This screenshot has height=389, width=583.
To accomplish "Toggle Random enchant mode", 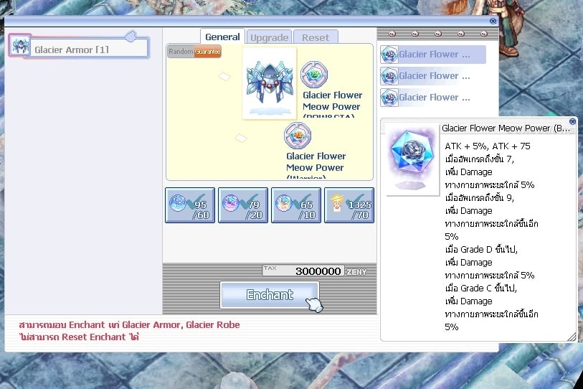I will (181, 52).
